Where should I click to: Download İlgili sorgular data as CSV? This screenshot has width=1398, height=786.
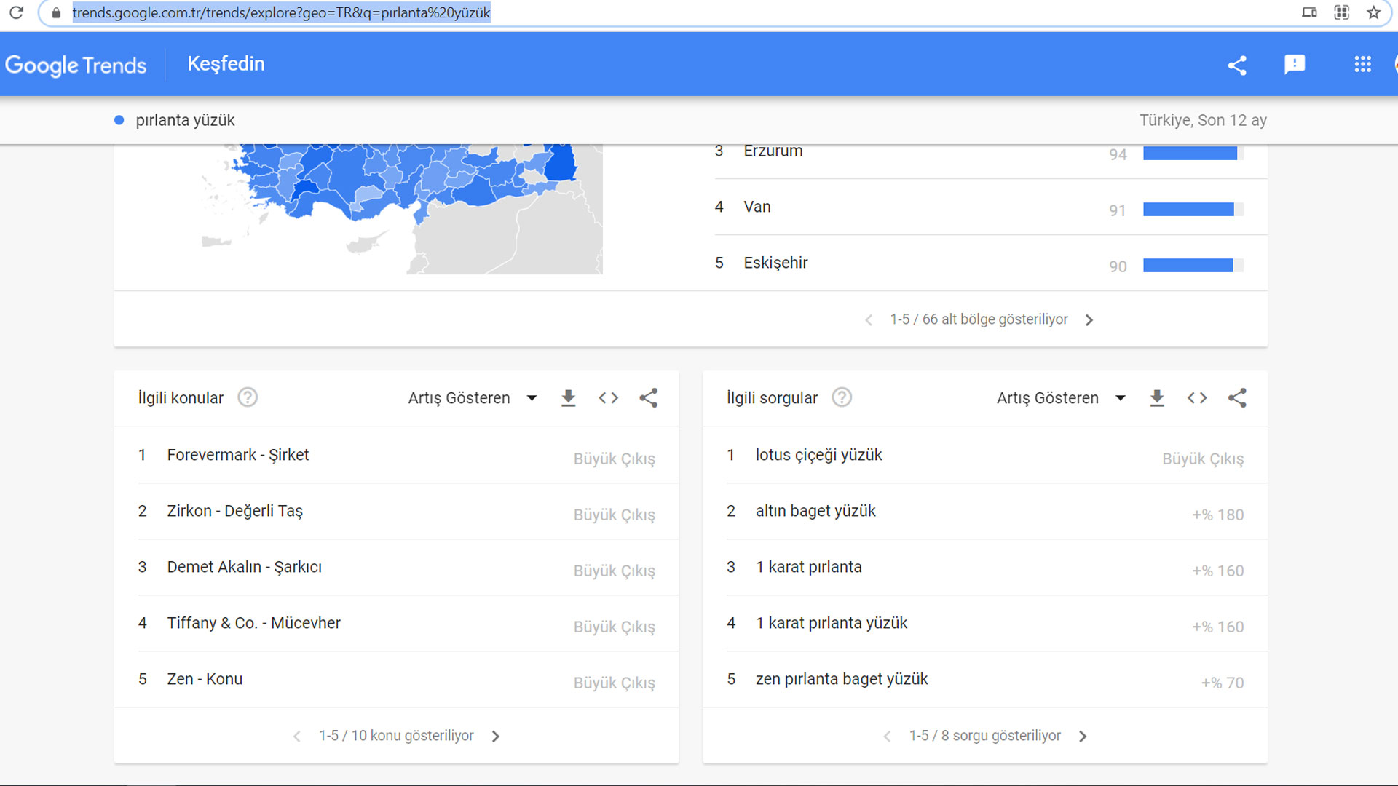pyautogui.click(x=1156, y=398)
